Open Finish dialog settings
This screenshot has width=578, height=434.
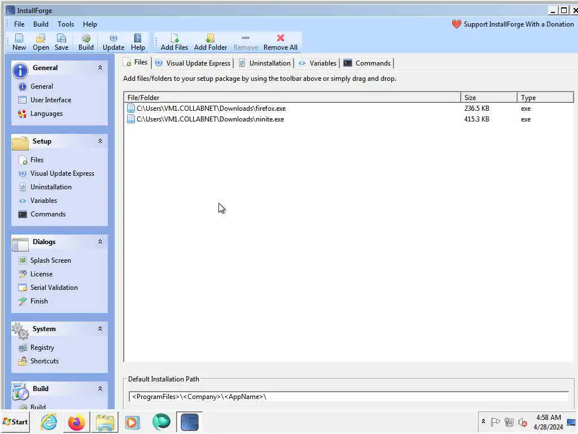click(x=39, y=302)
